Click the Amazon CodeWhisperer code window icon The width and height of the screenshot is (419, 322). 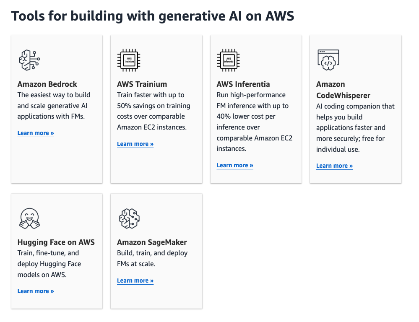coord(328,60)
